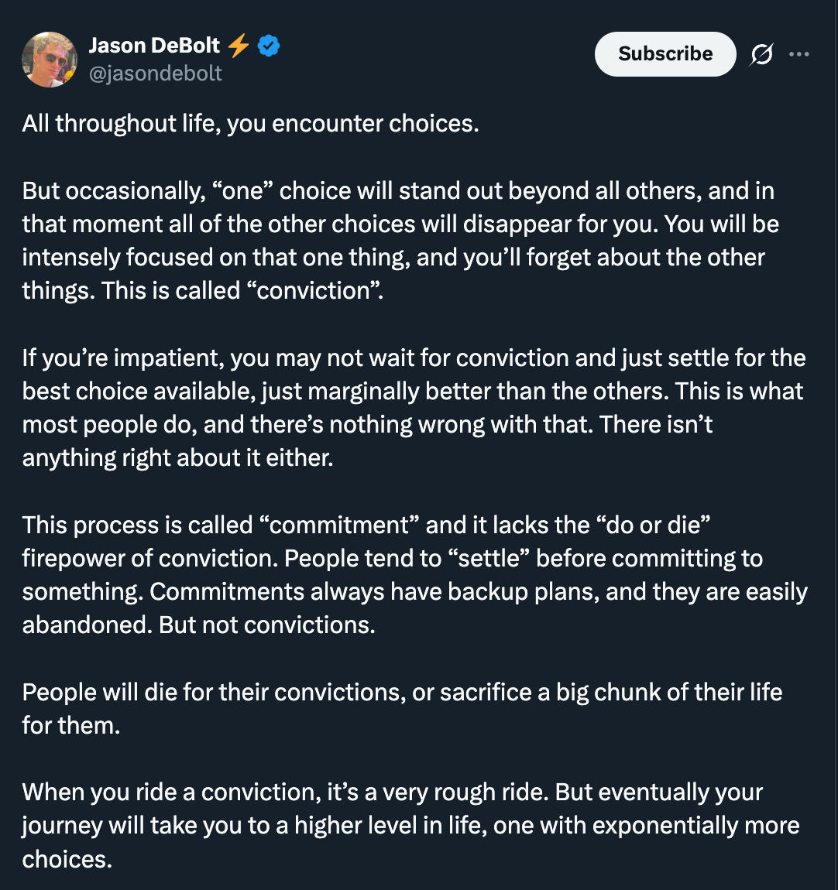Open Jason DeBolt's profile avatar photo
This screenshot has width=838, height=890.
(x=50, y=60)
